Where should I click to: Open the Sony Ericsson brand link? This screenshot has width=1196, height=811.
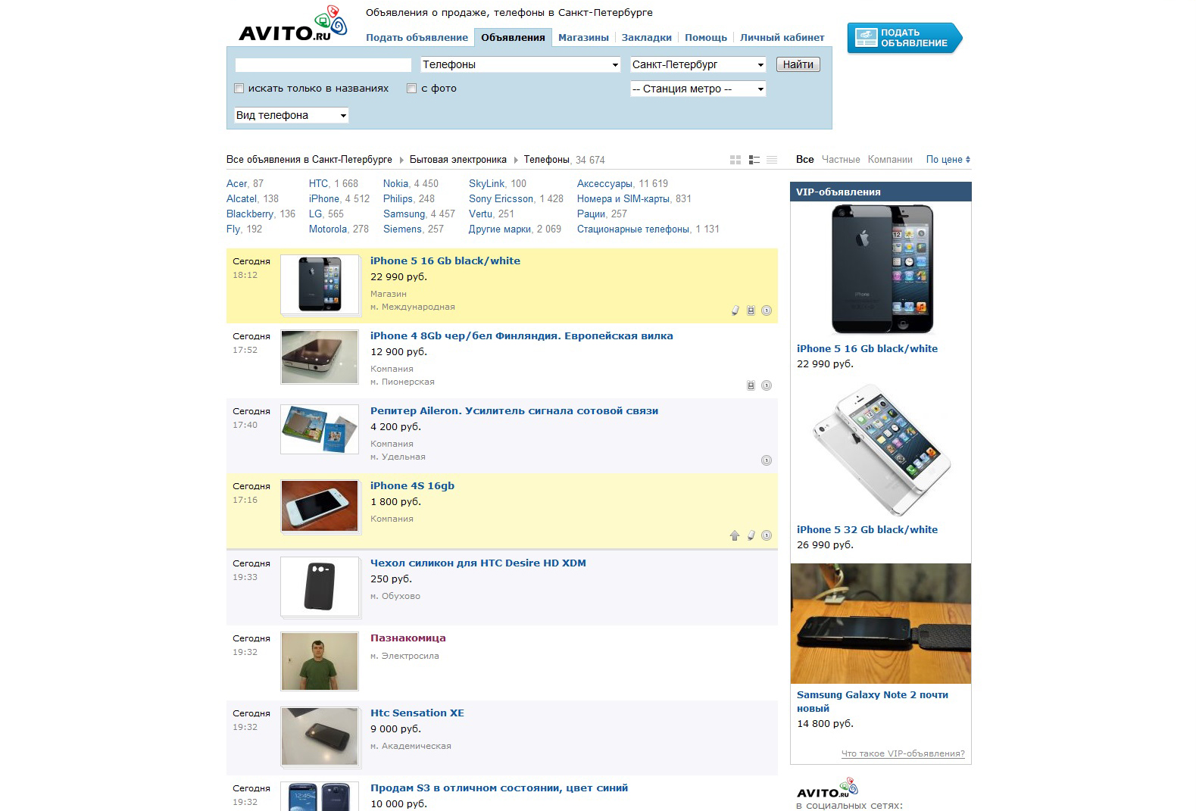501,199
